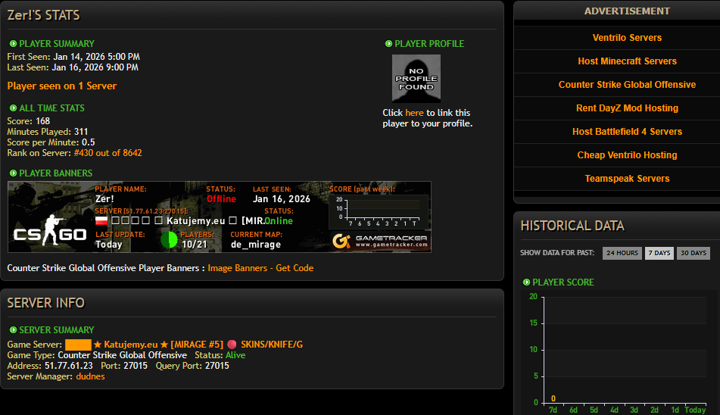
Task: Open the Ventrilo Servers ad link
Action: pos(627,38)
